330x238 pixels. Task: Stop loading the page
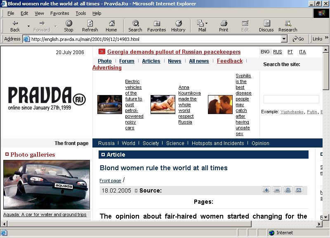pyautogui.click(x=68, y=26)
